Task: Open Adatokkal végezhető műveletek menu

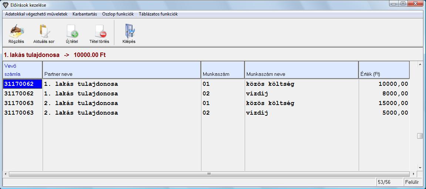Action: tap(36, 14)
